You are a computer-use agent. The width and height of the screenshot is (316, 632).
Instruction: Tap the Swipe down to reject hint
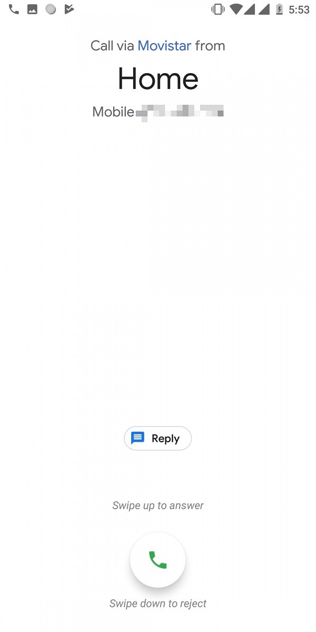point(158,604)
